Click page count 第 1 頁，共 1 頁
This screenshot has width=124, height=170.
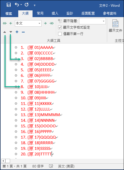coord(14,166)
